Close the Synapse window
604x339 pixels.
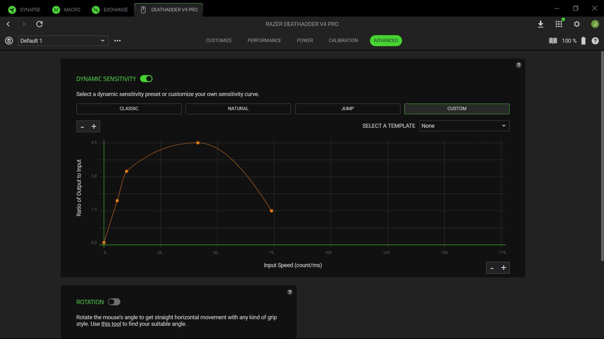pos(595,8)
